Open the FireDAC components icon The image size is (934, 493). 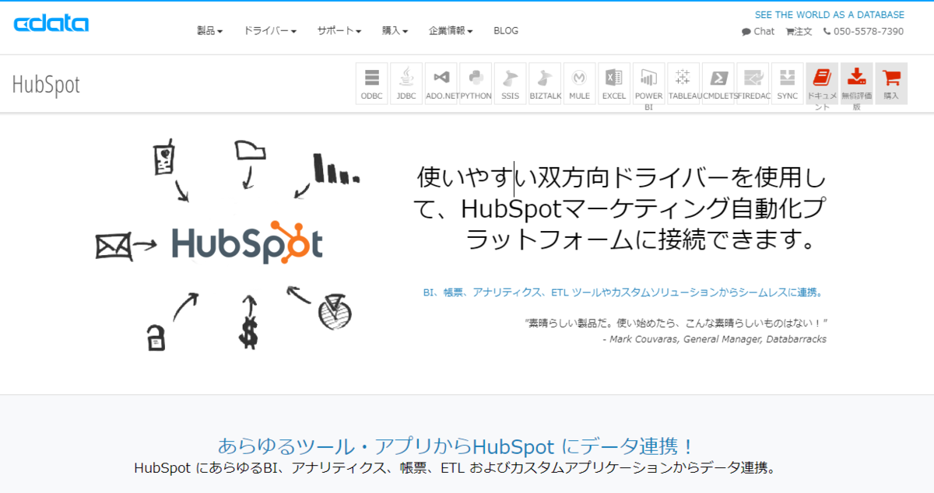(753, 83)
